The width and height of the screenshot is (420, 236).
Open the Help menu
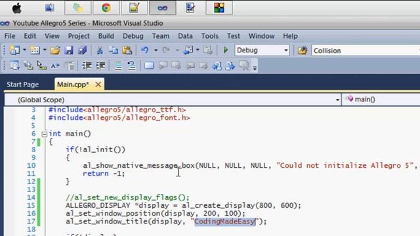click(290, 36)
